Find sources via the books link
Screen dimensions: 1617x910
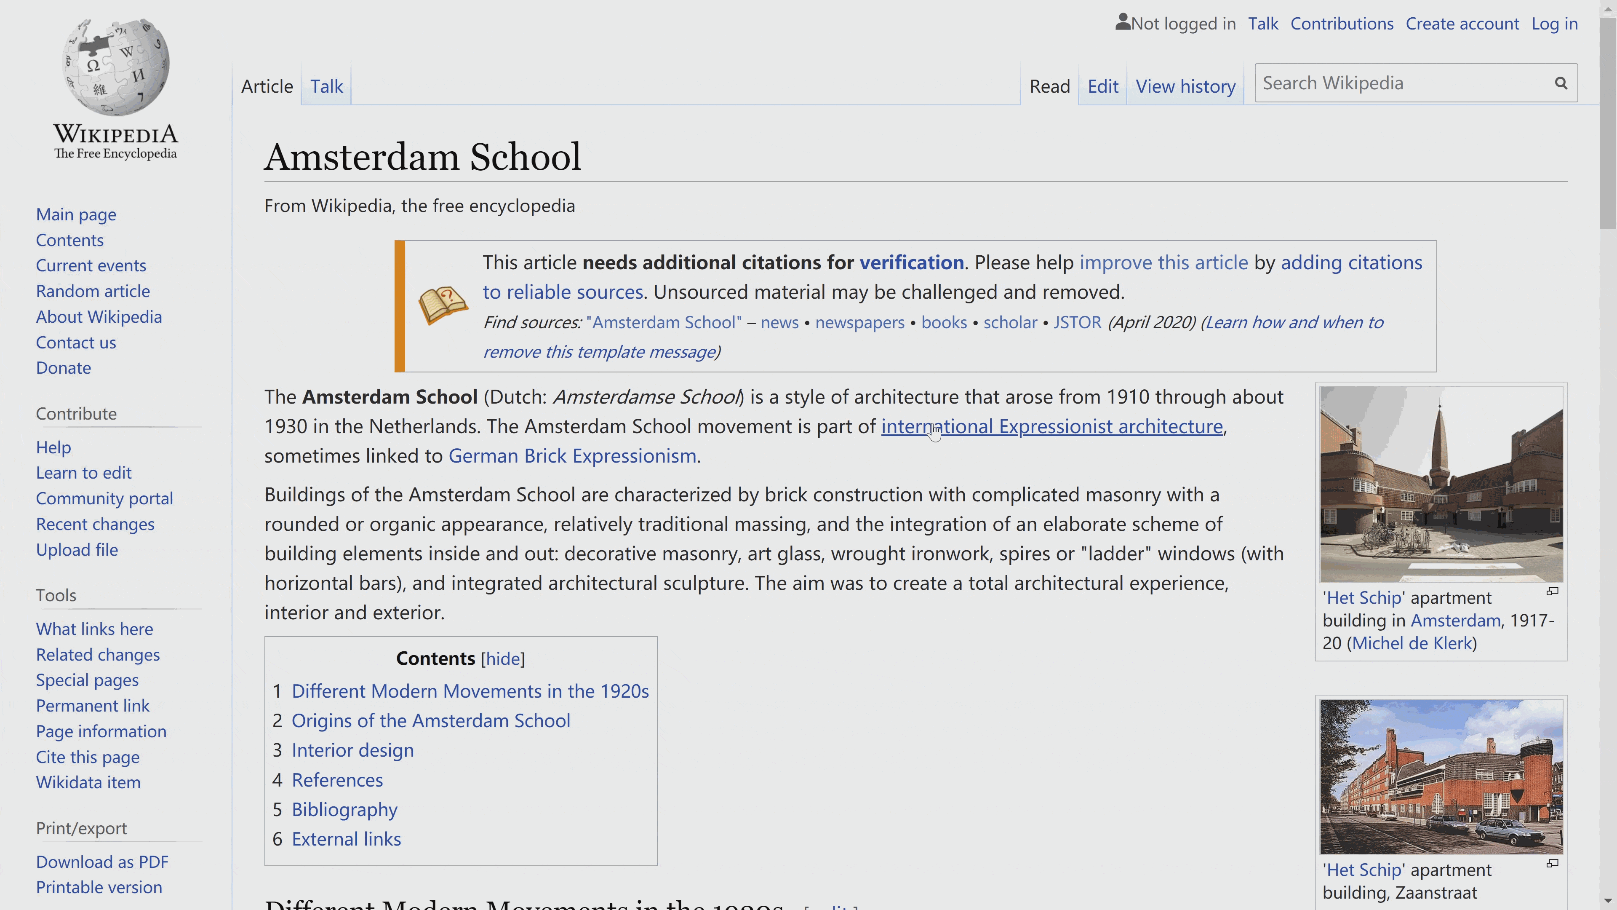(x=943, y=322)
